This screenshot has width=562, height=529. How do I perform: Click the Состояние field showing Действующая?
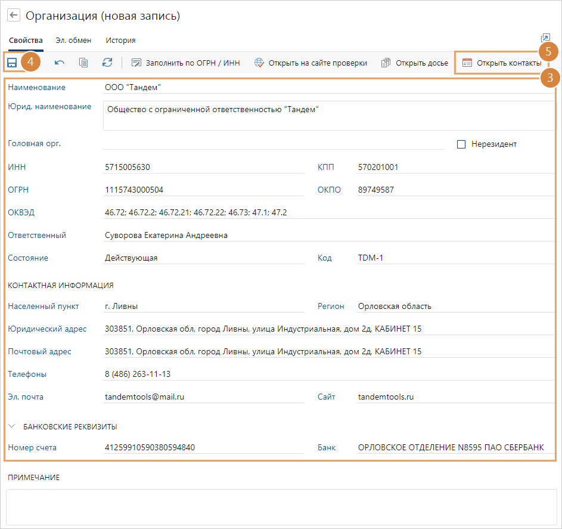203,258
